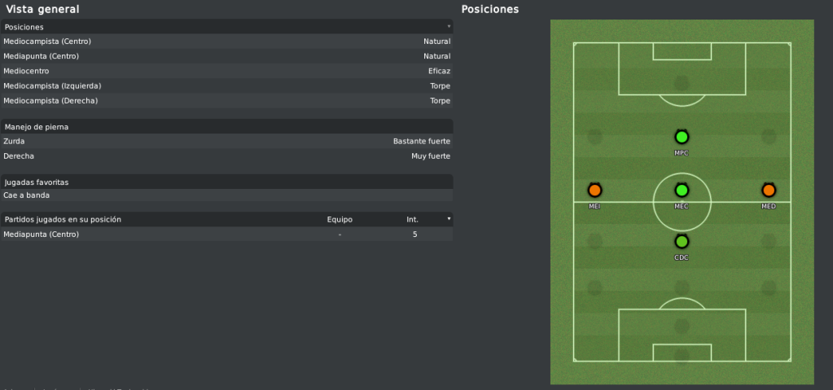Select the CDC defensive midfielder marker
This screenshot has width=833, height=390.
(x=682, y=242)
